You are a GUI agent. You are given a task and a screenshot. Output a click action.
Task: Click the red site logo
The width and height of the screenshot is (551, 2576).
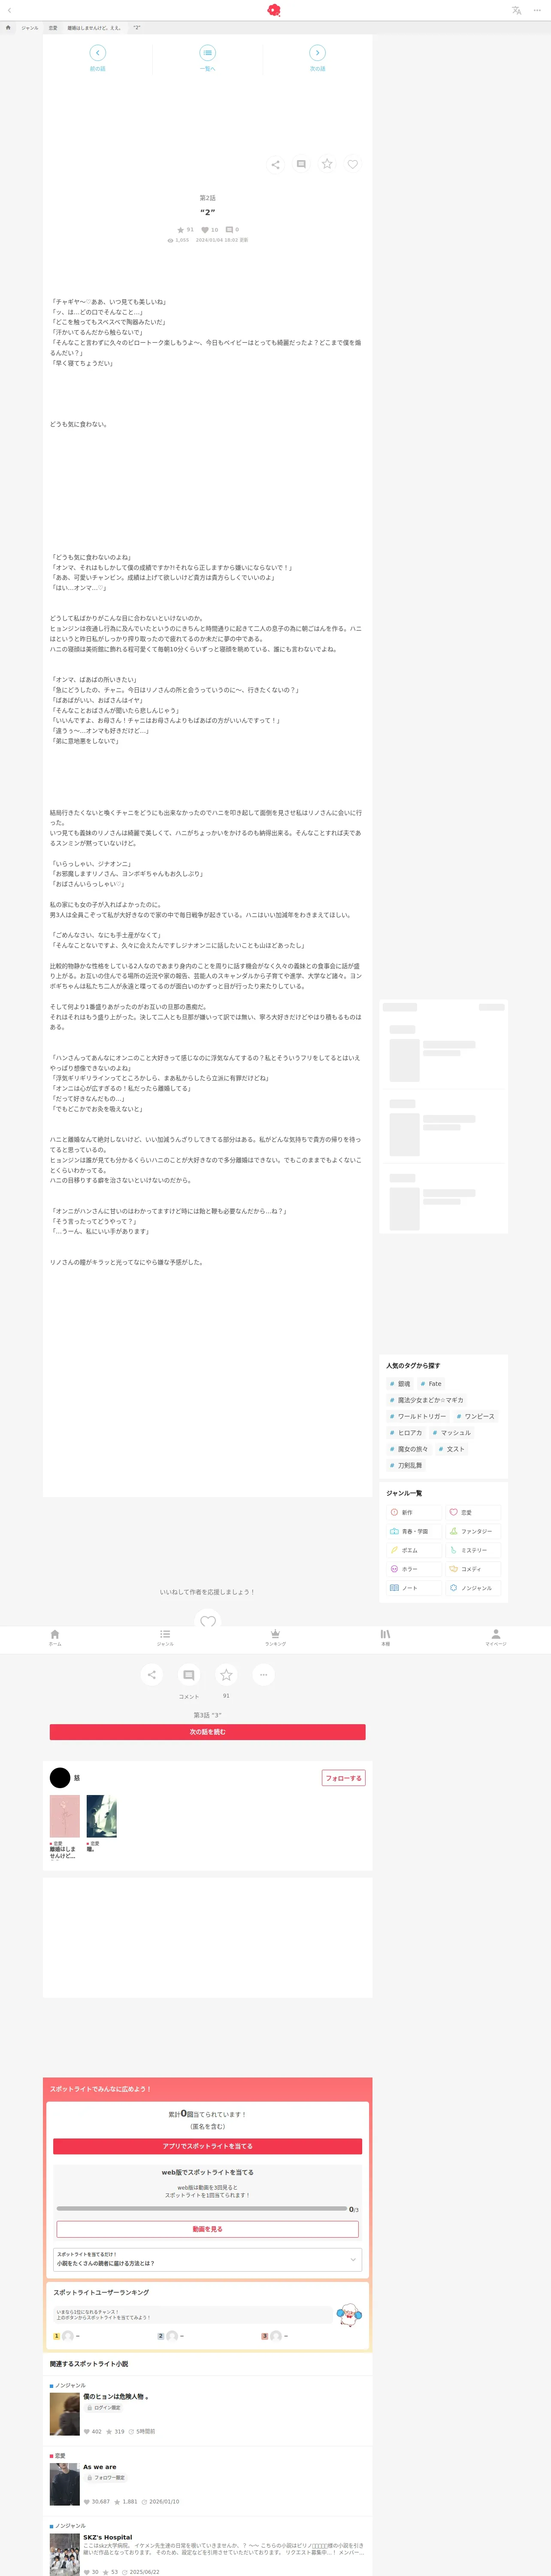coord(274,10)
